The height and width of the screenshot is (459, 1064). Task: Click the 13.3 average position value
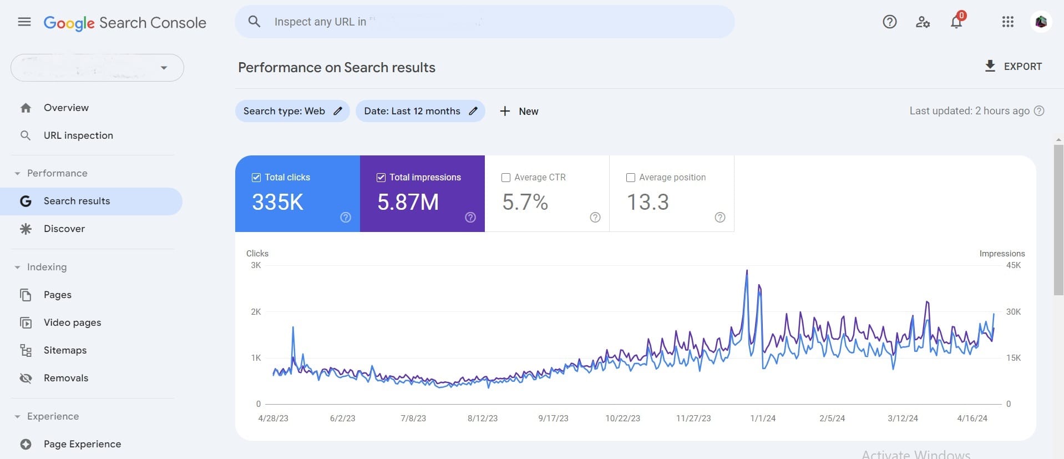[x=647, y=202]
